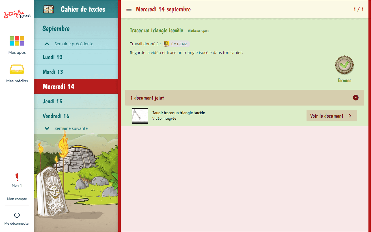The image size is (371, 232).
Task: Click the Me déconnecter power icon
Action: point(17,215)
